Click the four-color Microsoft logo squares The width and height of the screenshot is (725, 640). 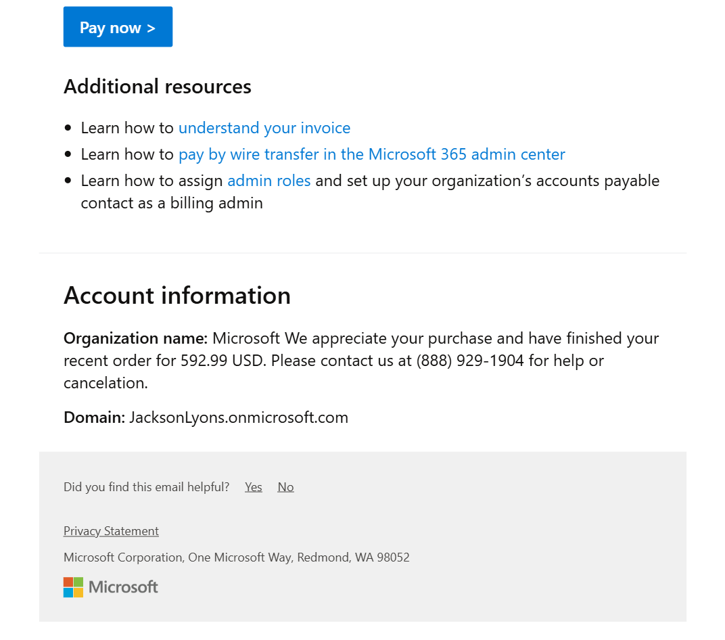73,587
